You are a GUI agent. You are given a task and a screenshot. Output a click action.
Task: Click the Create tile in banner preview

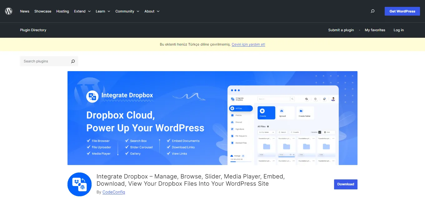266,113
